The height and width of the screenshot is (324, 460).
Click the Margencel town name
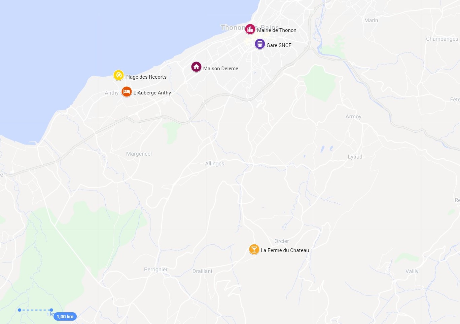coord(139,154)
